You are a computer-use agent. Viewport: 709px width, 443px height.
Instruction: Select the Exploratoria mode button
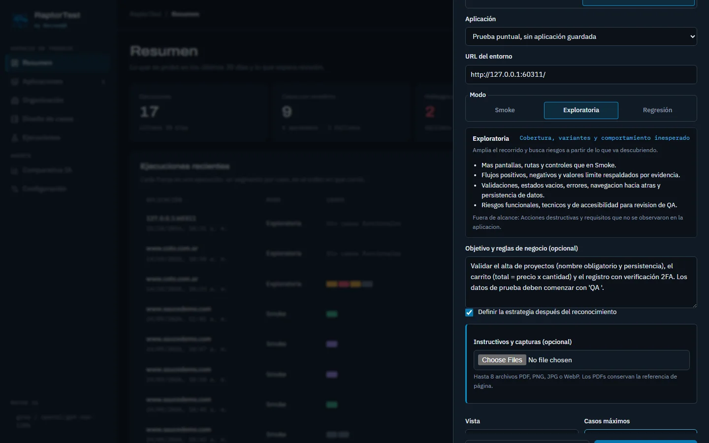[x=581, y=110]
